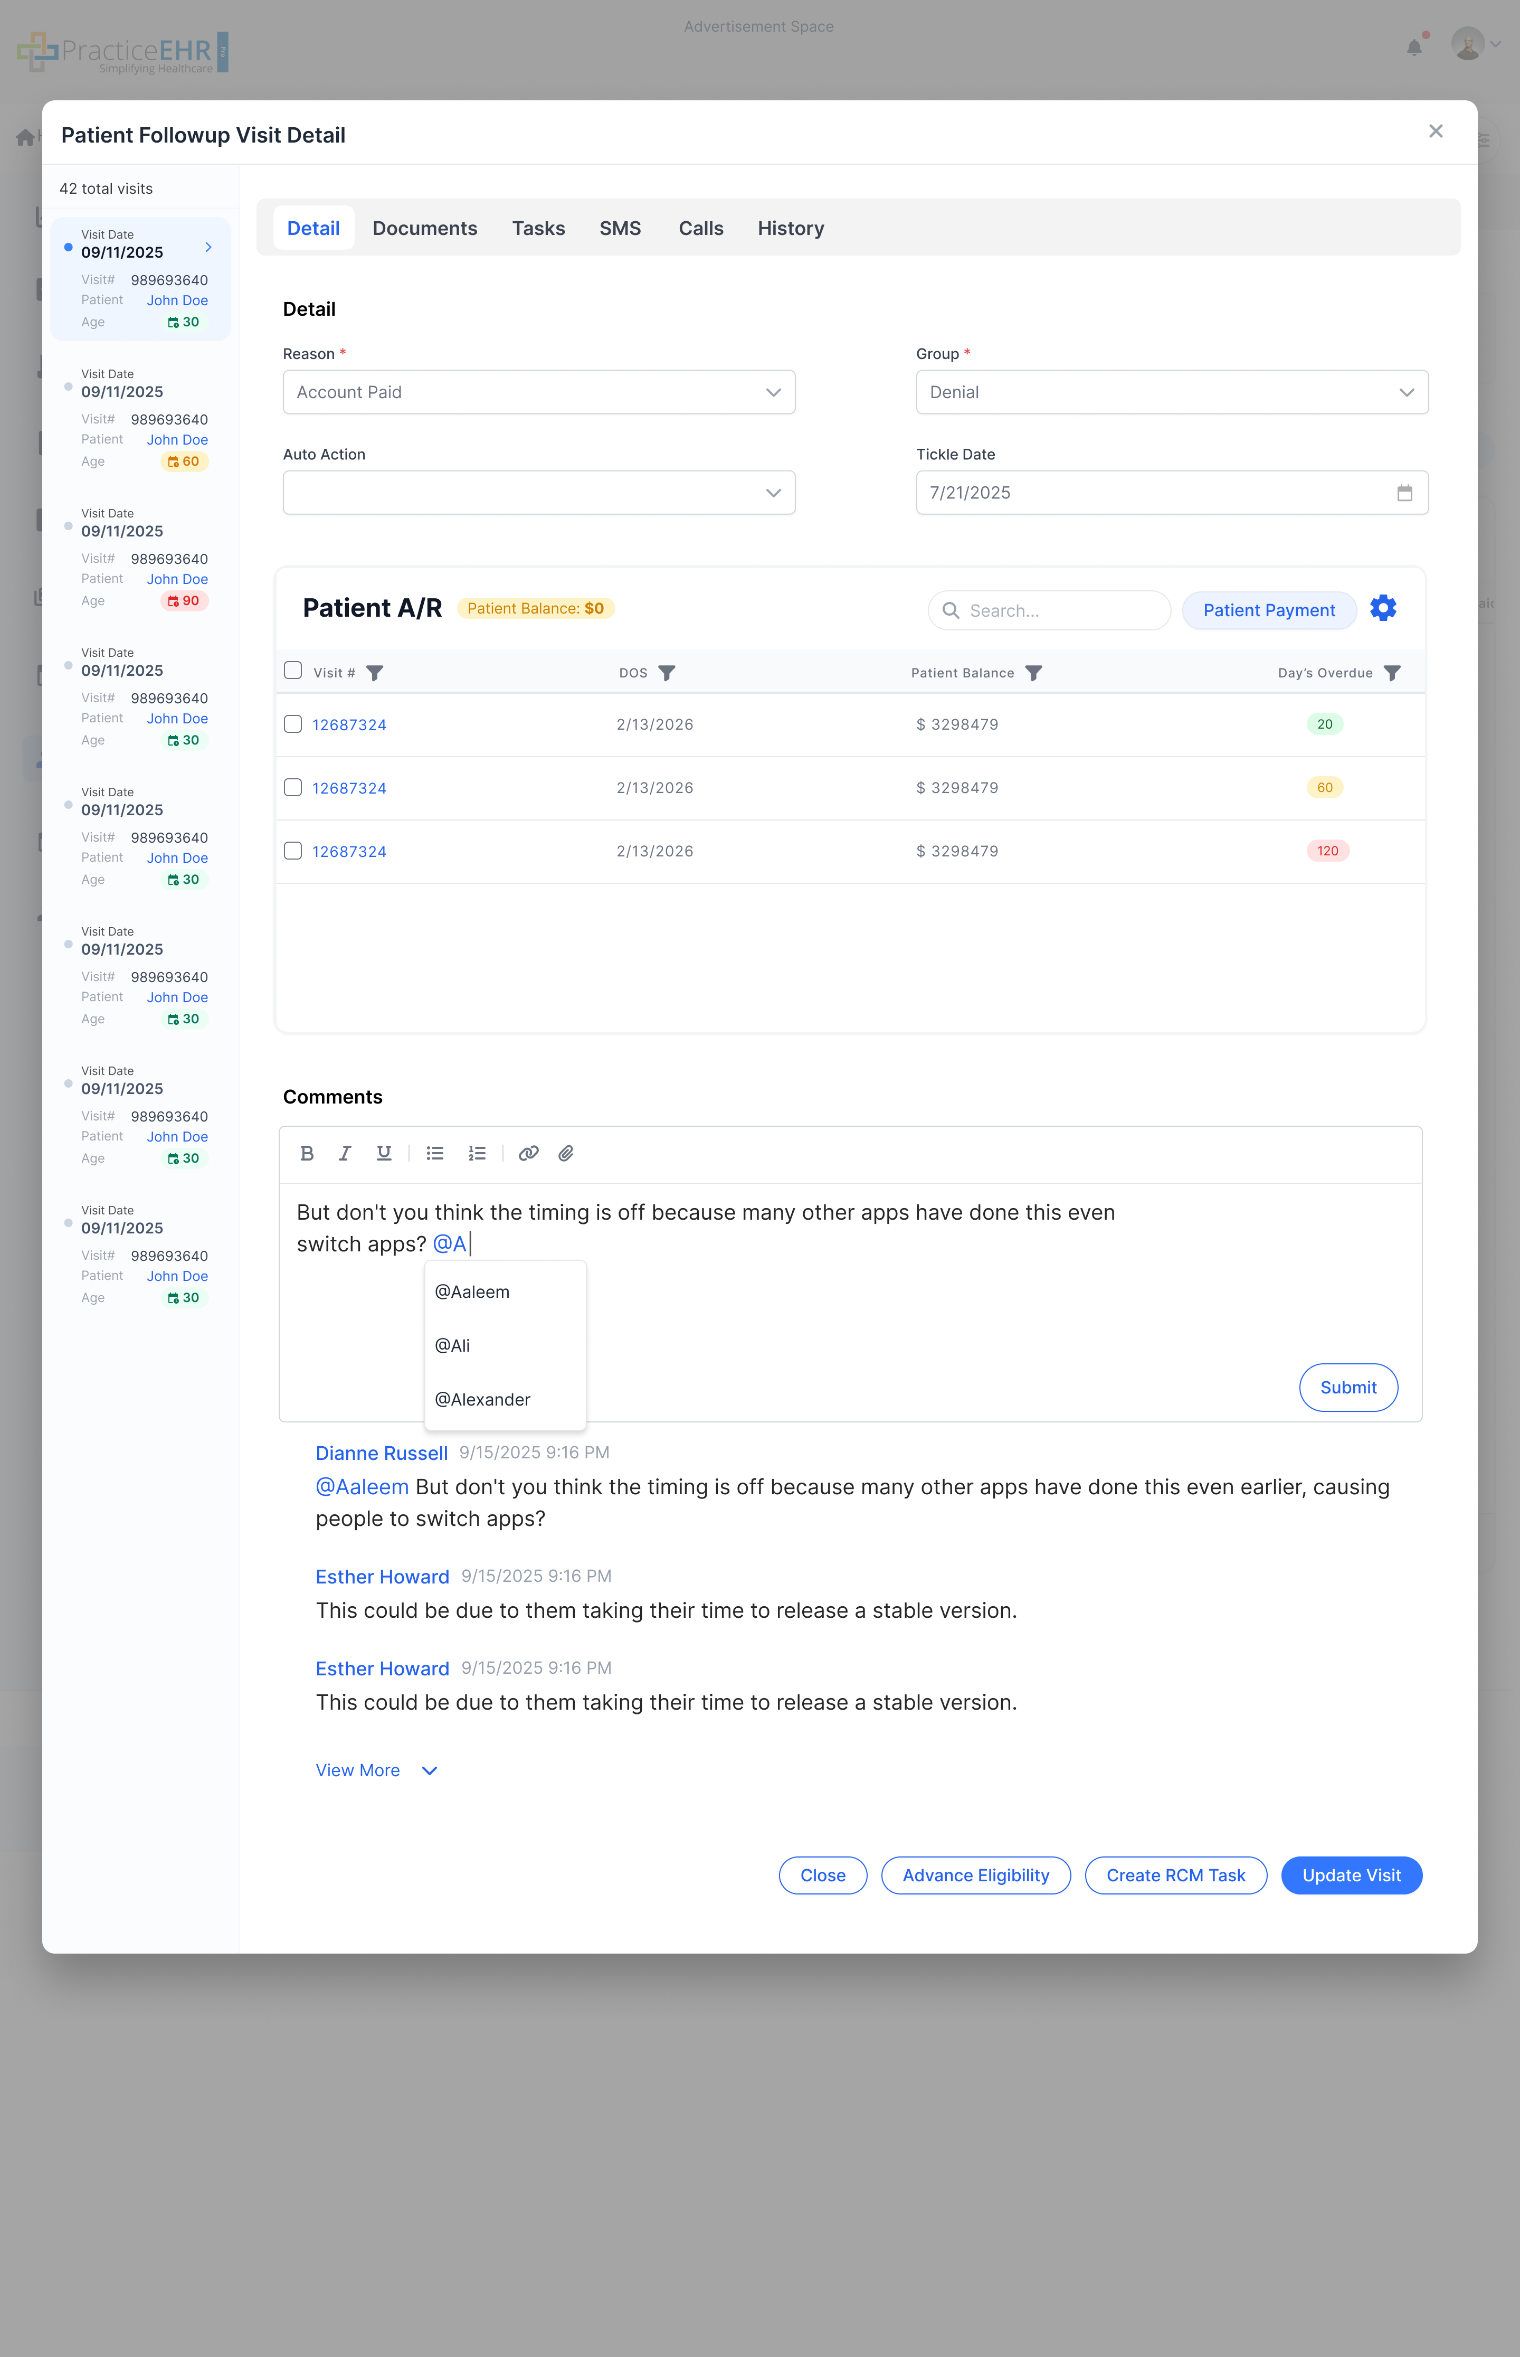Toggle the select-all Visit # checkbox

[293, 672]
